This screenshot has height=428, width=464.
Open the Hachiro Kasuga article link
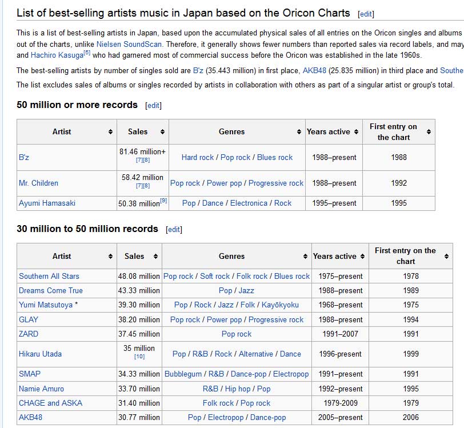tap(57, 55)
